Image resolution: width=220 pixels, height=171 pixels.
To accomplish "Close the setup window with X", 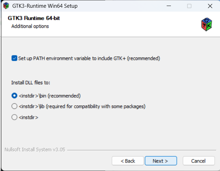I will pos(210,6).
